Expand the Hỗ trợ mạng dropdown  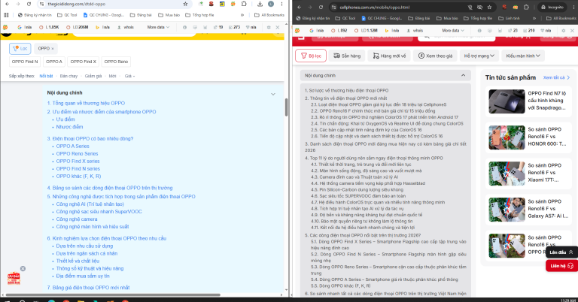479,56
